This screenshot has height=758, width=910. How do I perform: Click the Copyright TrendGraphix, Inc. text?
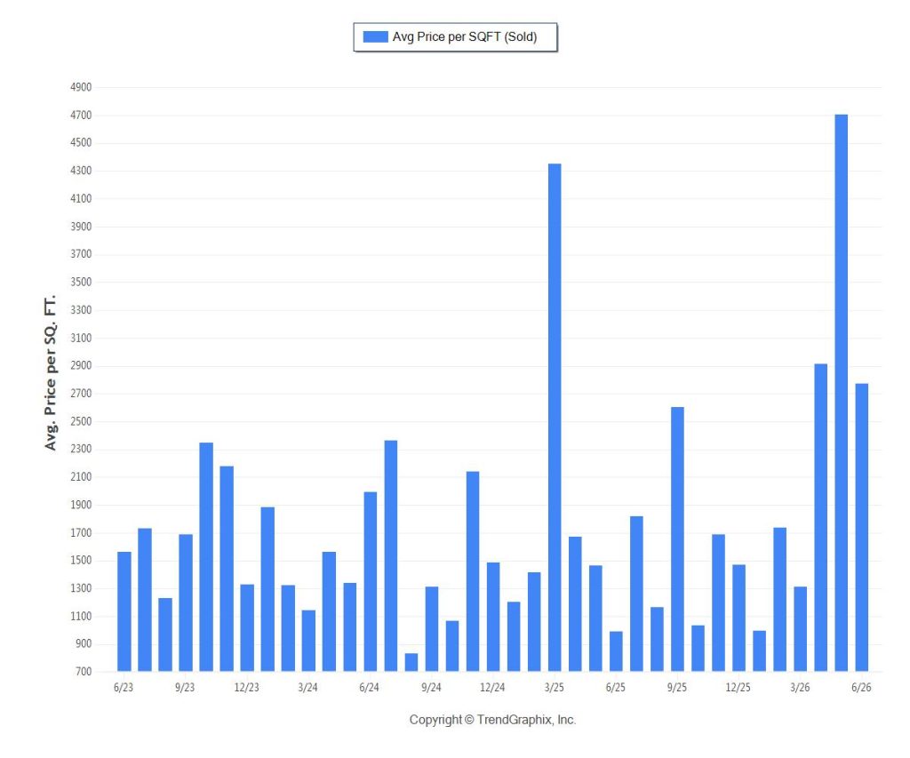(x=492, y=721)
